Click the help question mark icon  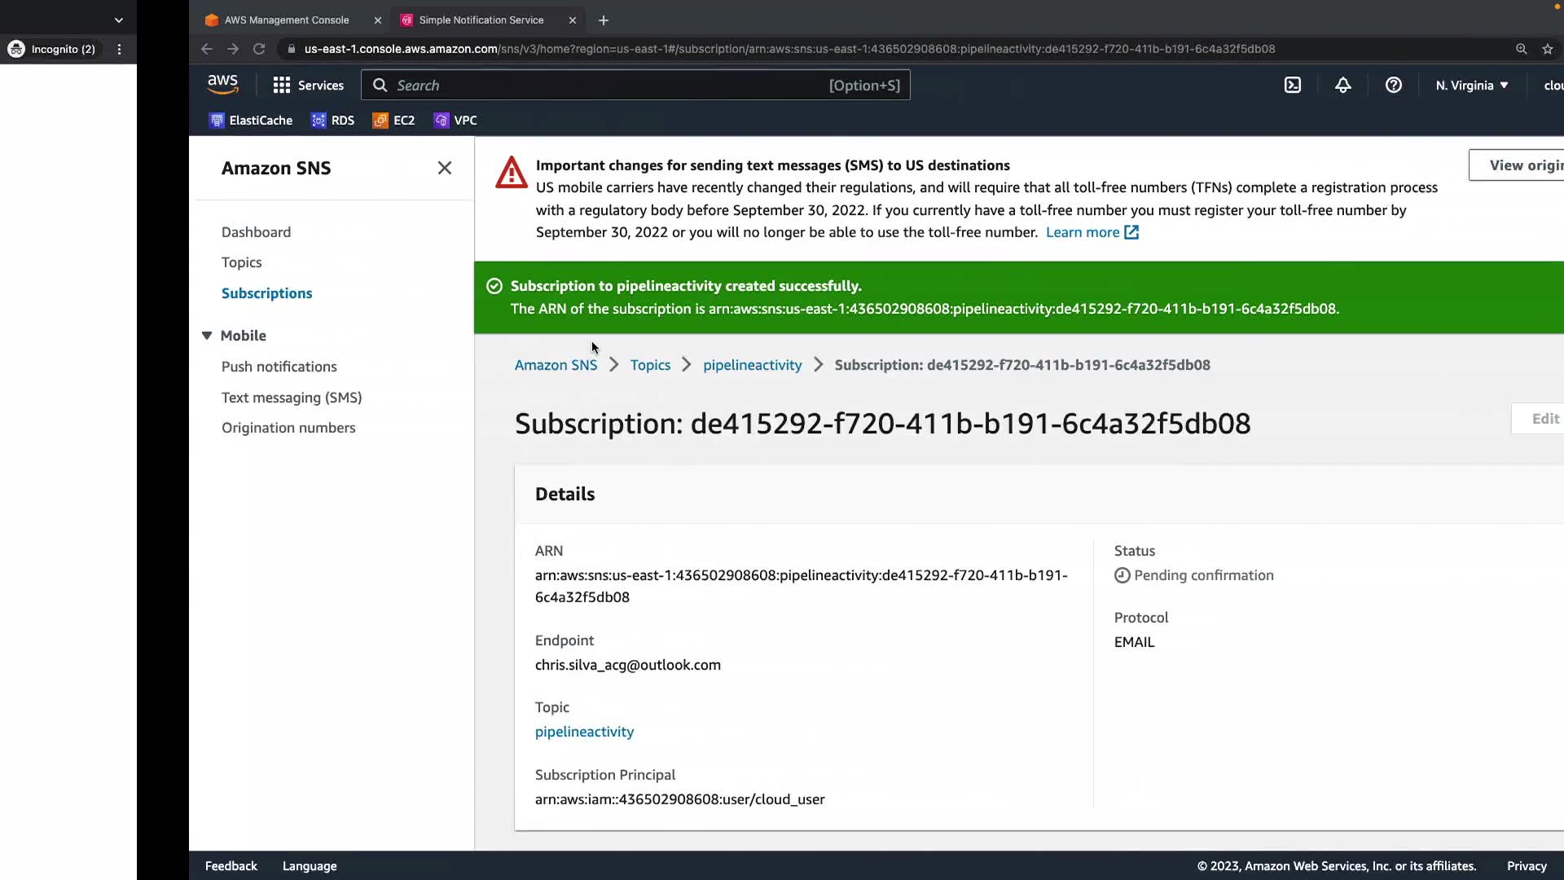coord(1394,86)
